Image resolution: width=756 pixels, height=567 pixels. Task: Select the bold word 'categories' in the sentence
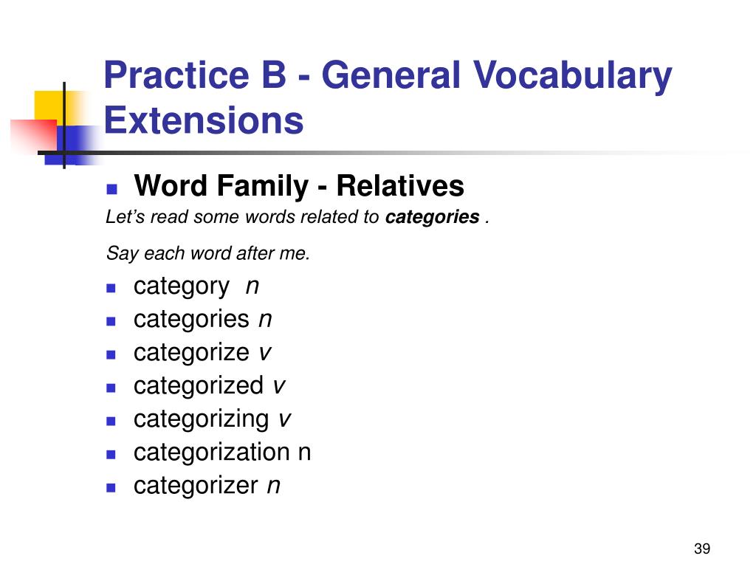pos(432,217)
